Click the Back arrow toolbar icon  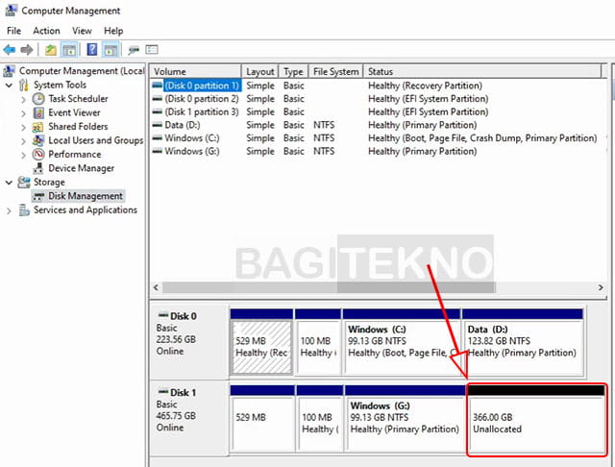pos(9,50)
